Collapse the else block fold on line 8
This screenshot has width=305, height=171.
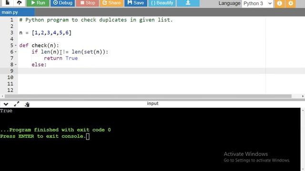tap(16, 65)
